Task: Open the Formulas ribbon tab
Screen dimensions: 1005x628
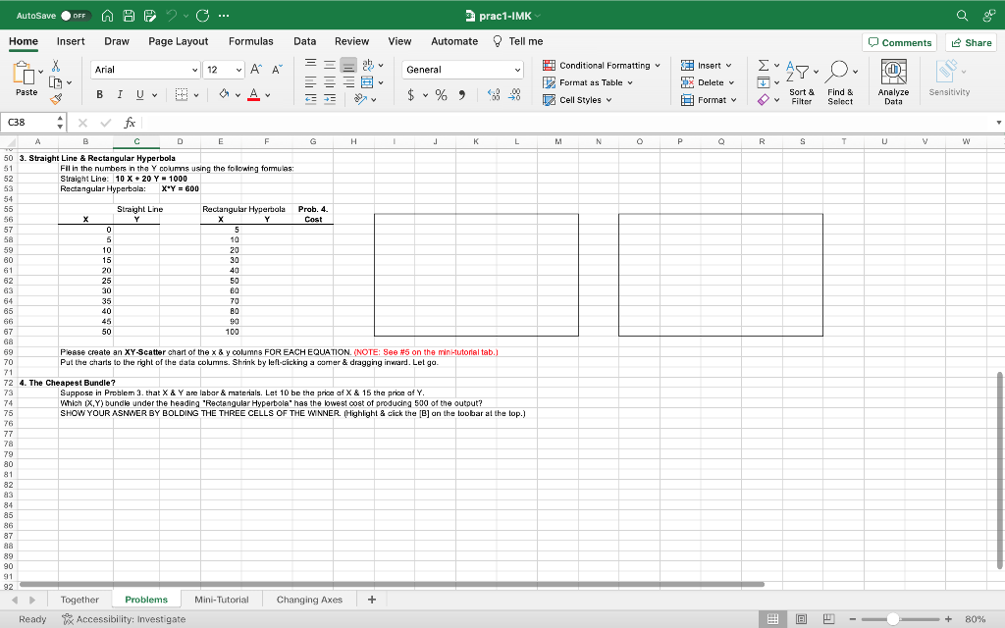Action: coord(250,41)
